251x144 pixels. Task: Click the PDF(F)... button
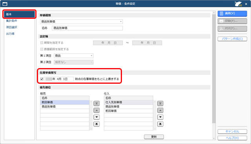point(232,29)
